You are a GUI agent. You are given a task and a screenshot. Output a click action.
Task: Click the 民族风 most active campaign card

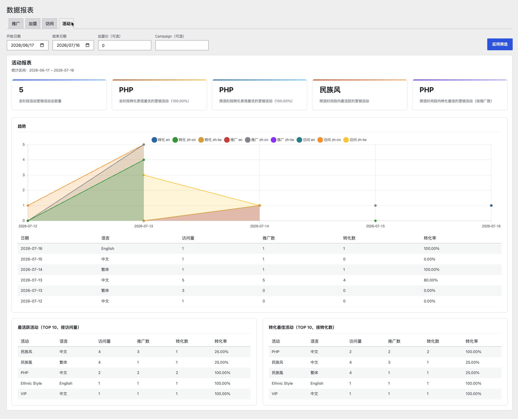tap(360, 95)
